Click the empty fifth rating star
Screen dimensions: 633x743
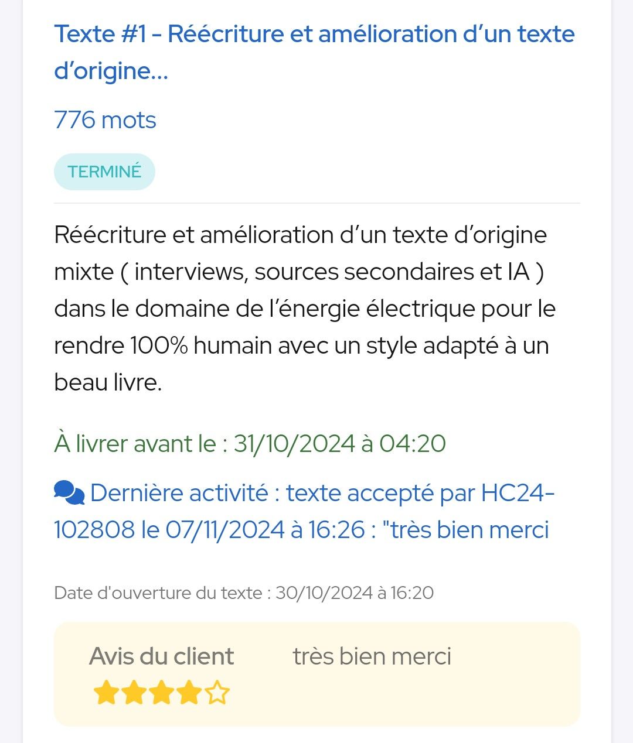click(217, 693)
